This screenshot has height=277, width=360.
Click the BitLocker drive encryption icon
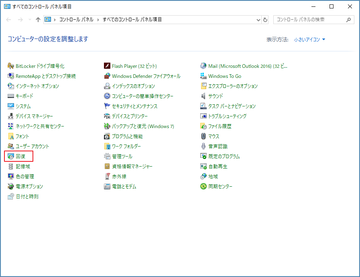[x=11, y=66]
